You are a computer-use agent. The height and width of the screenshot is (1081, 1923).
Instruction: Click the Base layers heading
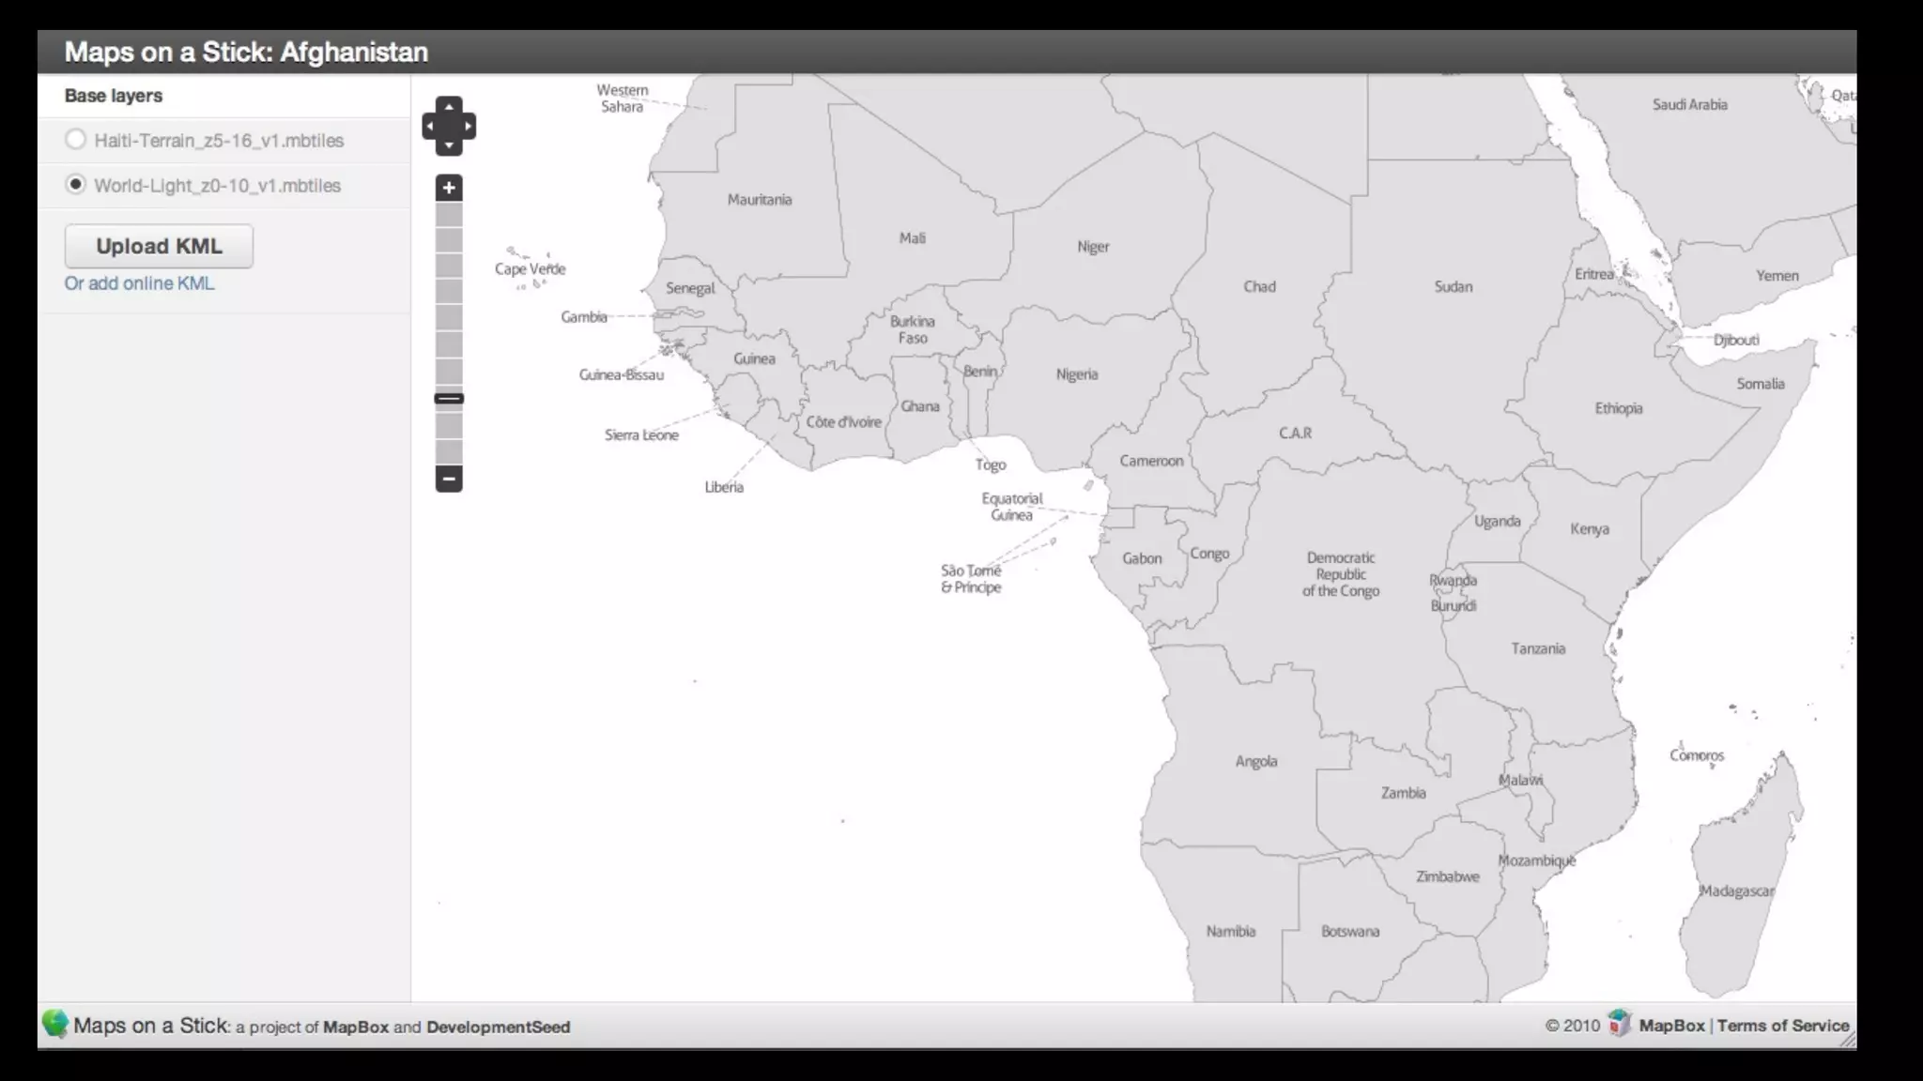pyautogui.click(x=113, y=96)
